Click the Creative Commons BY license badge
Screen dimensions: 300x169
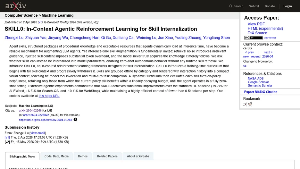tap(254, 38)
